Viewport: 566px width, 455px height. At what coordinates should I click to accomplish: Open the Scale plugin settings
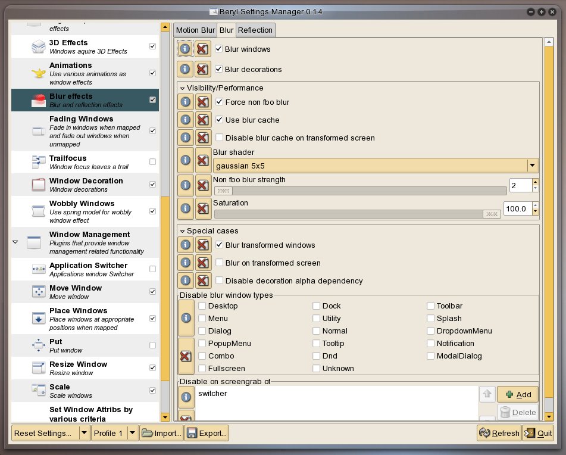(x=85, y=391)
